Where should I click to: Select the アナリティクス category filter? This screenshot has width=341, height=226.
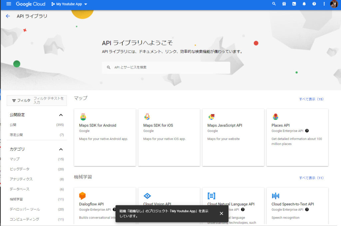tap(37, 179)
